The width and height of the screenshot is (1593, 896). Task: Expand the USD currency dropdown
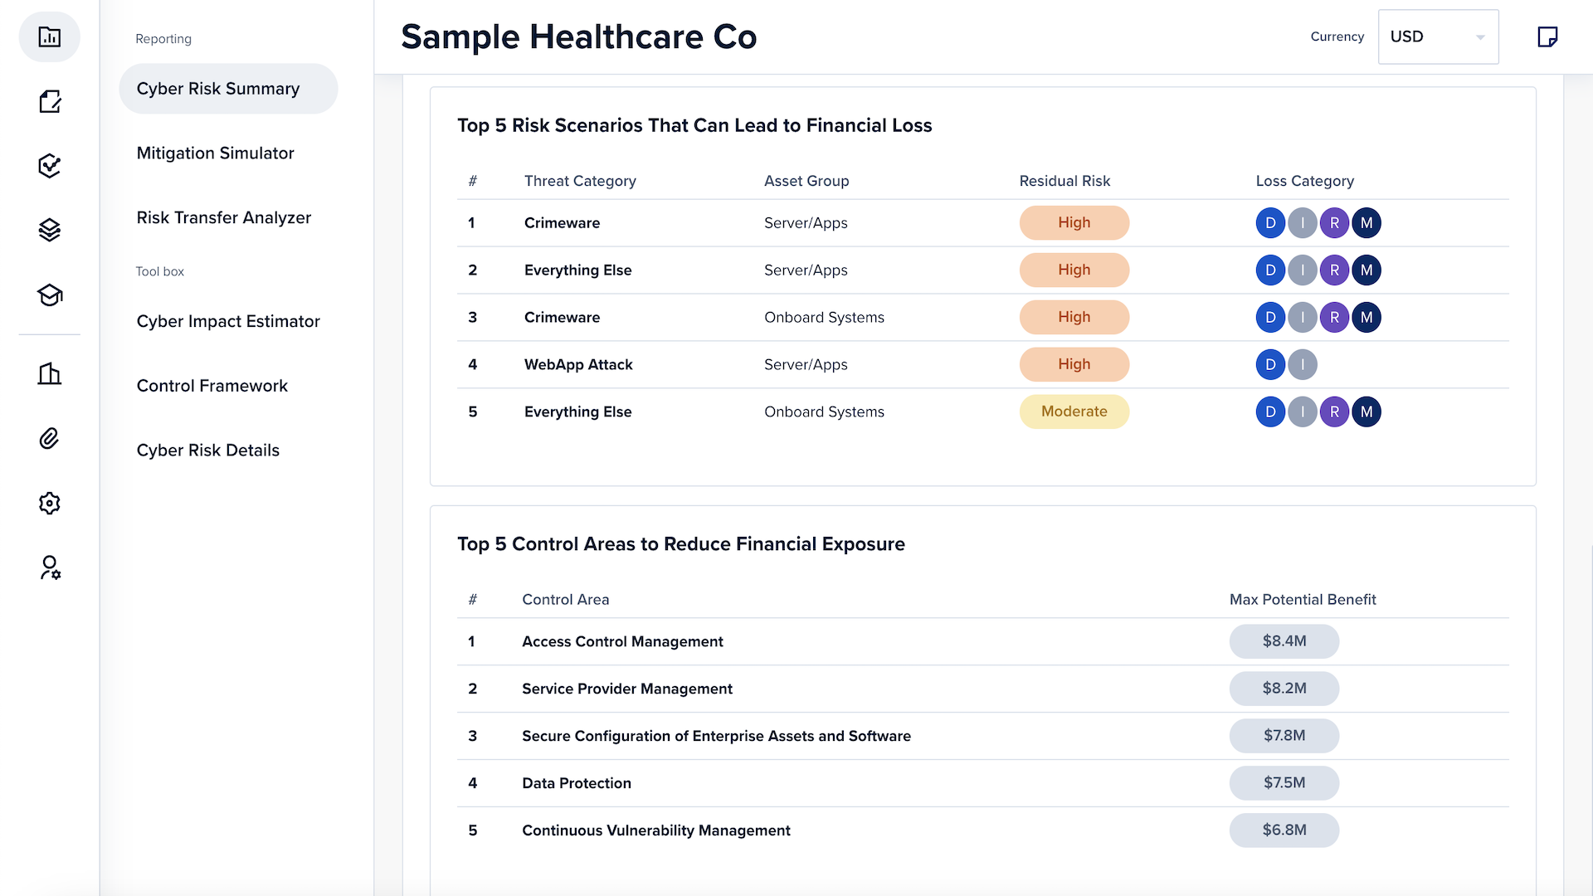pos(1438,37)
